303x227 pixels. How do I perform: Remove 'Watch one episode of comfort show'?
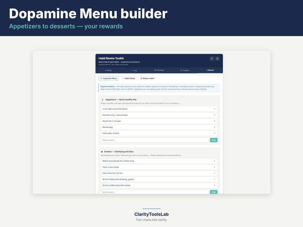pos(214,161)
